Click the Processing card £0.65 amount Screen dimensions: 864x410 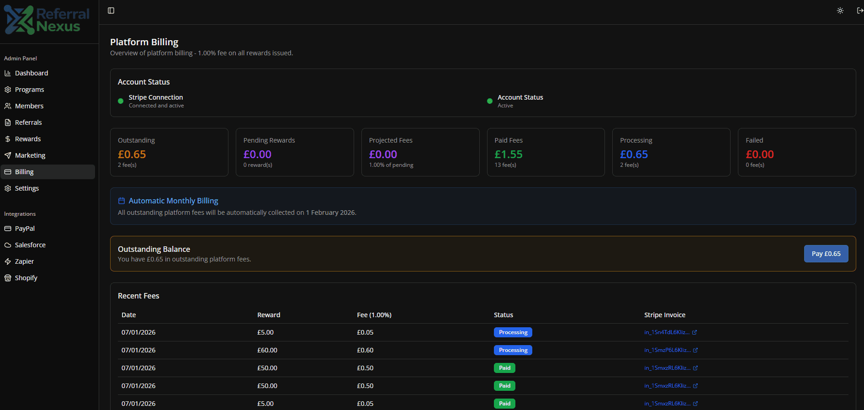pyautogui.click(x=634, y=154)
